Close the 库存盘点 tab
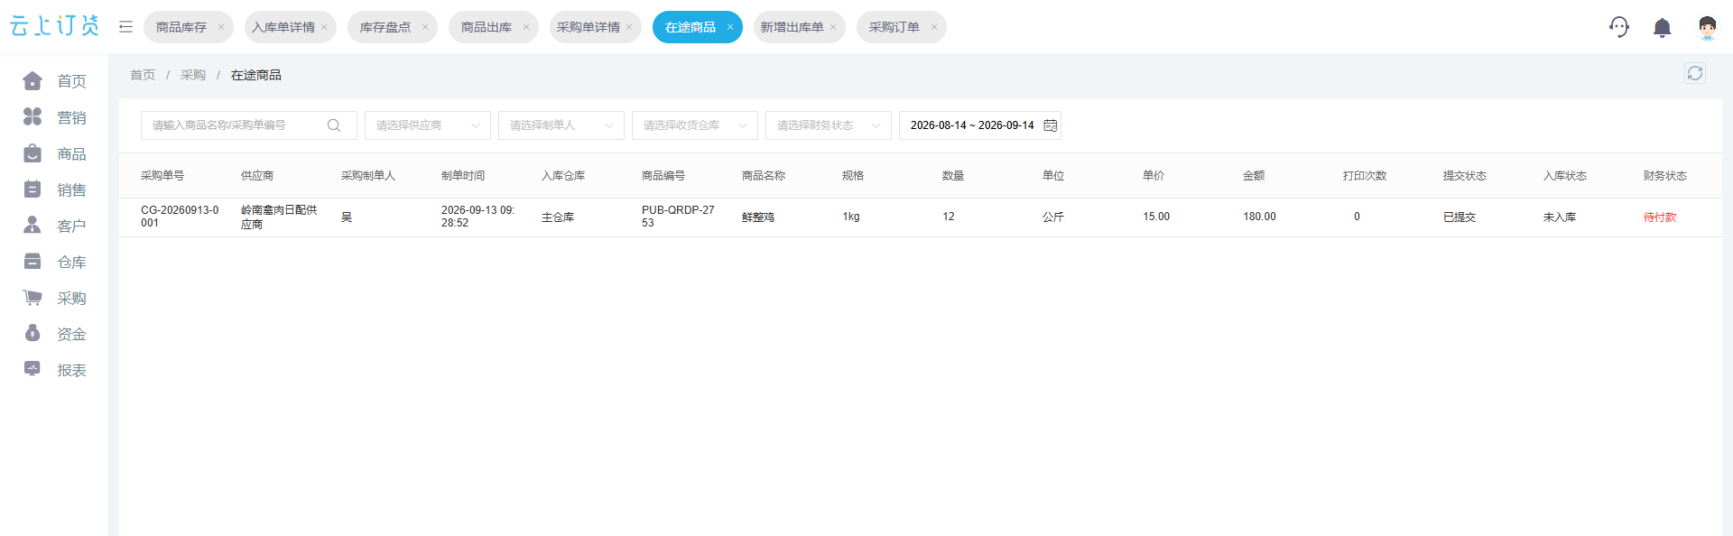Viewport: 1733px width, 536px height. point(425,27)
